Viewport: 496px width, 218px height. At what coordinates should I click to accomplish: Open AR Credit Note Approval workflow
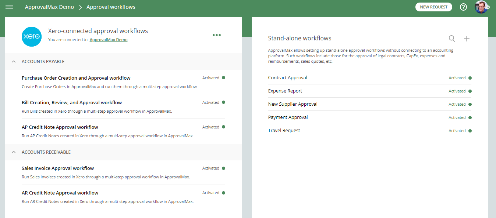click(60, 193)
